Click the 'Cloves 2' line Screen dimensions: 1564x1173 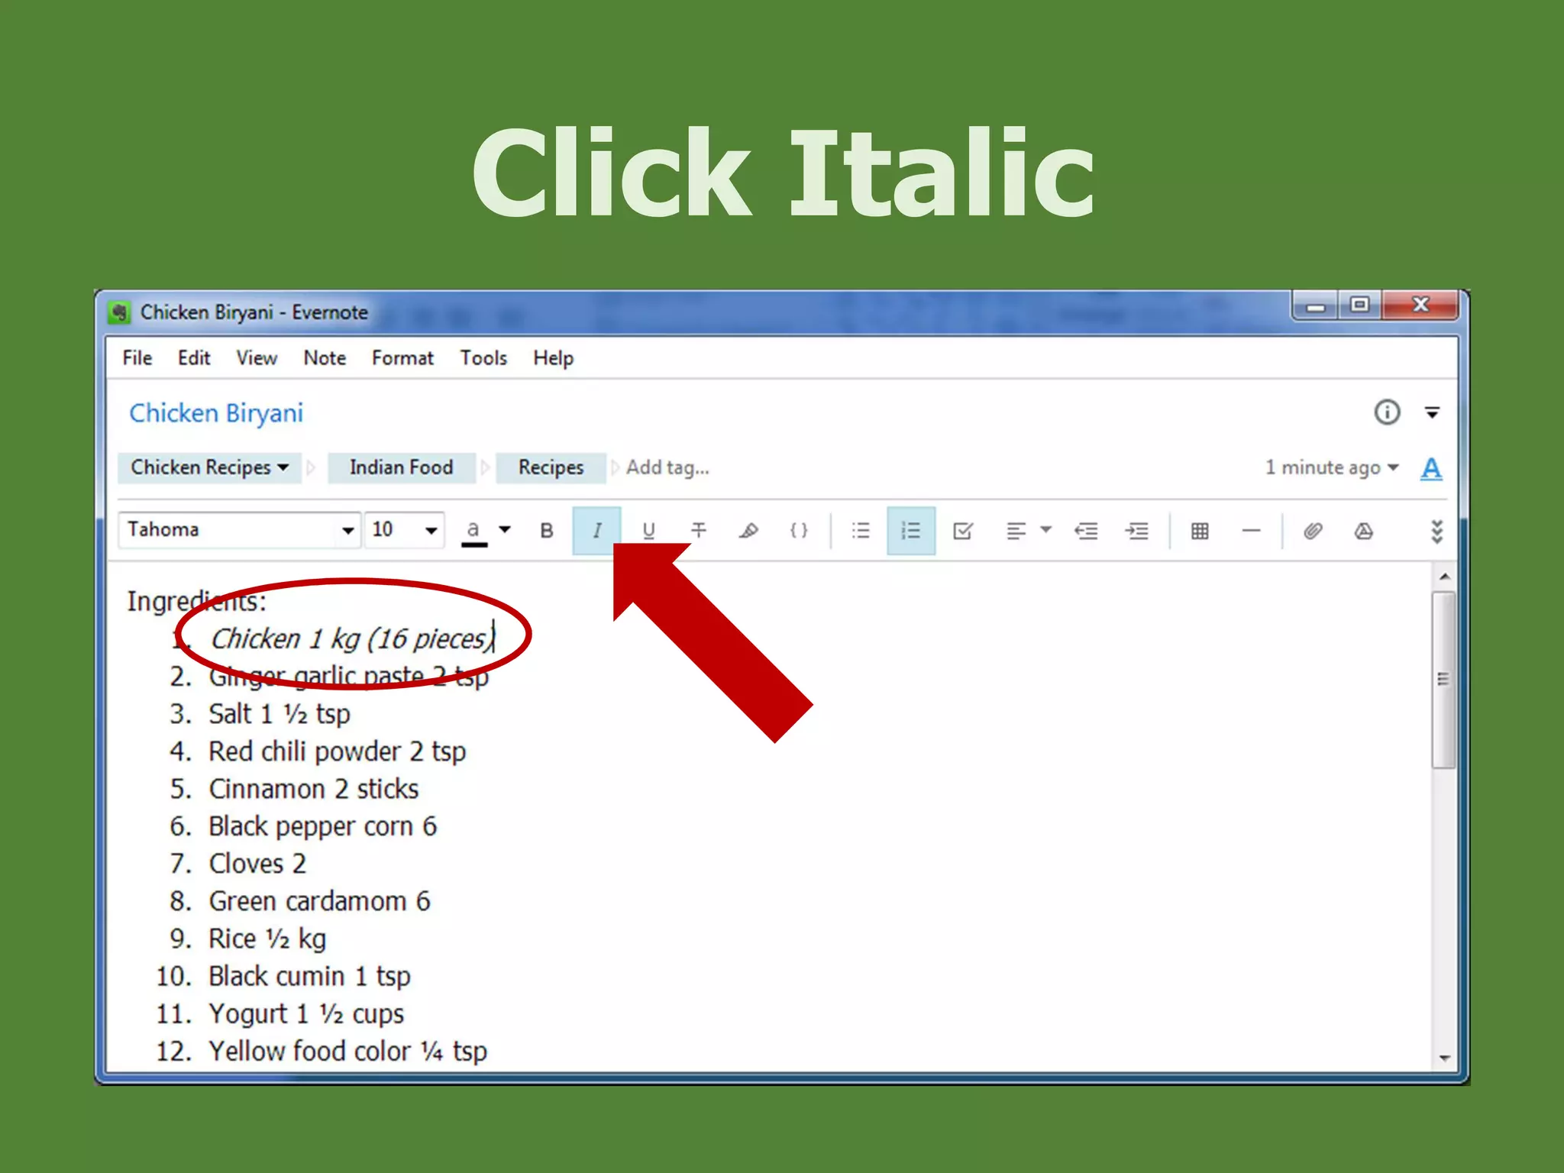[x=257, y=864]
